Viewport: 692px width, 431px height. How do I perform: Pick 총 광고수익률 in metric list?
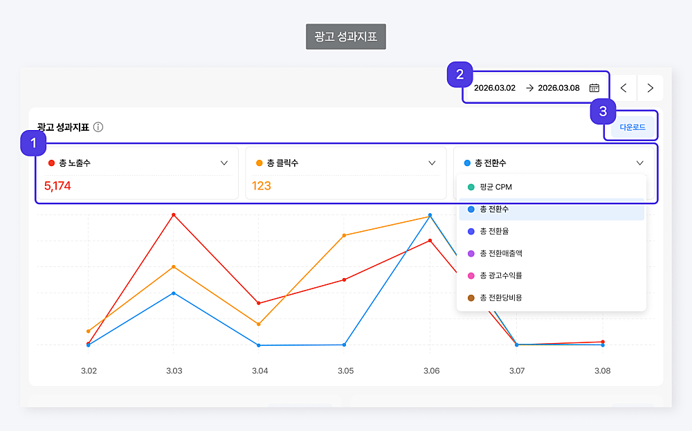pyautogui.click(x=500, y=275)
